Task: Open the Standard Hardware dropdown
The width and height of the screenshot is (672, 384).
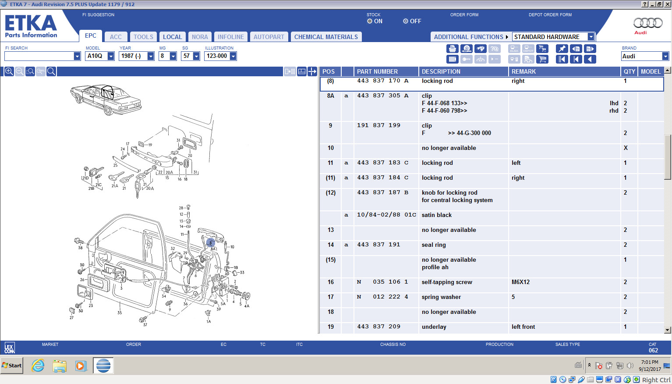Action: 591,37
